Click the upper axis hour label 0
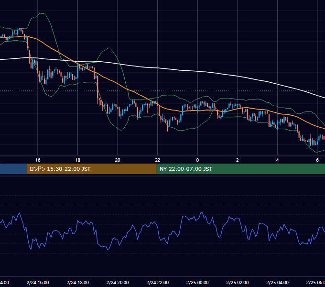This screenshot has width=325, height=287. 197,160
